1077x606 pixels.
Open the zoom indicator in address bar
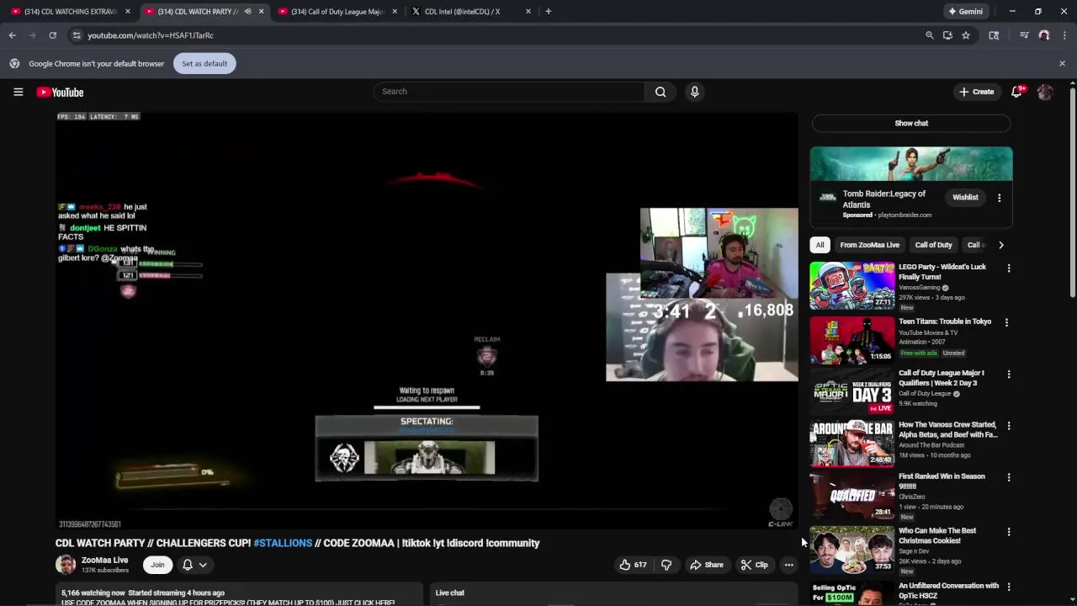929,35
